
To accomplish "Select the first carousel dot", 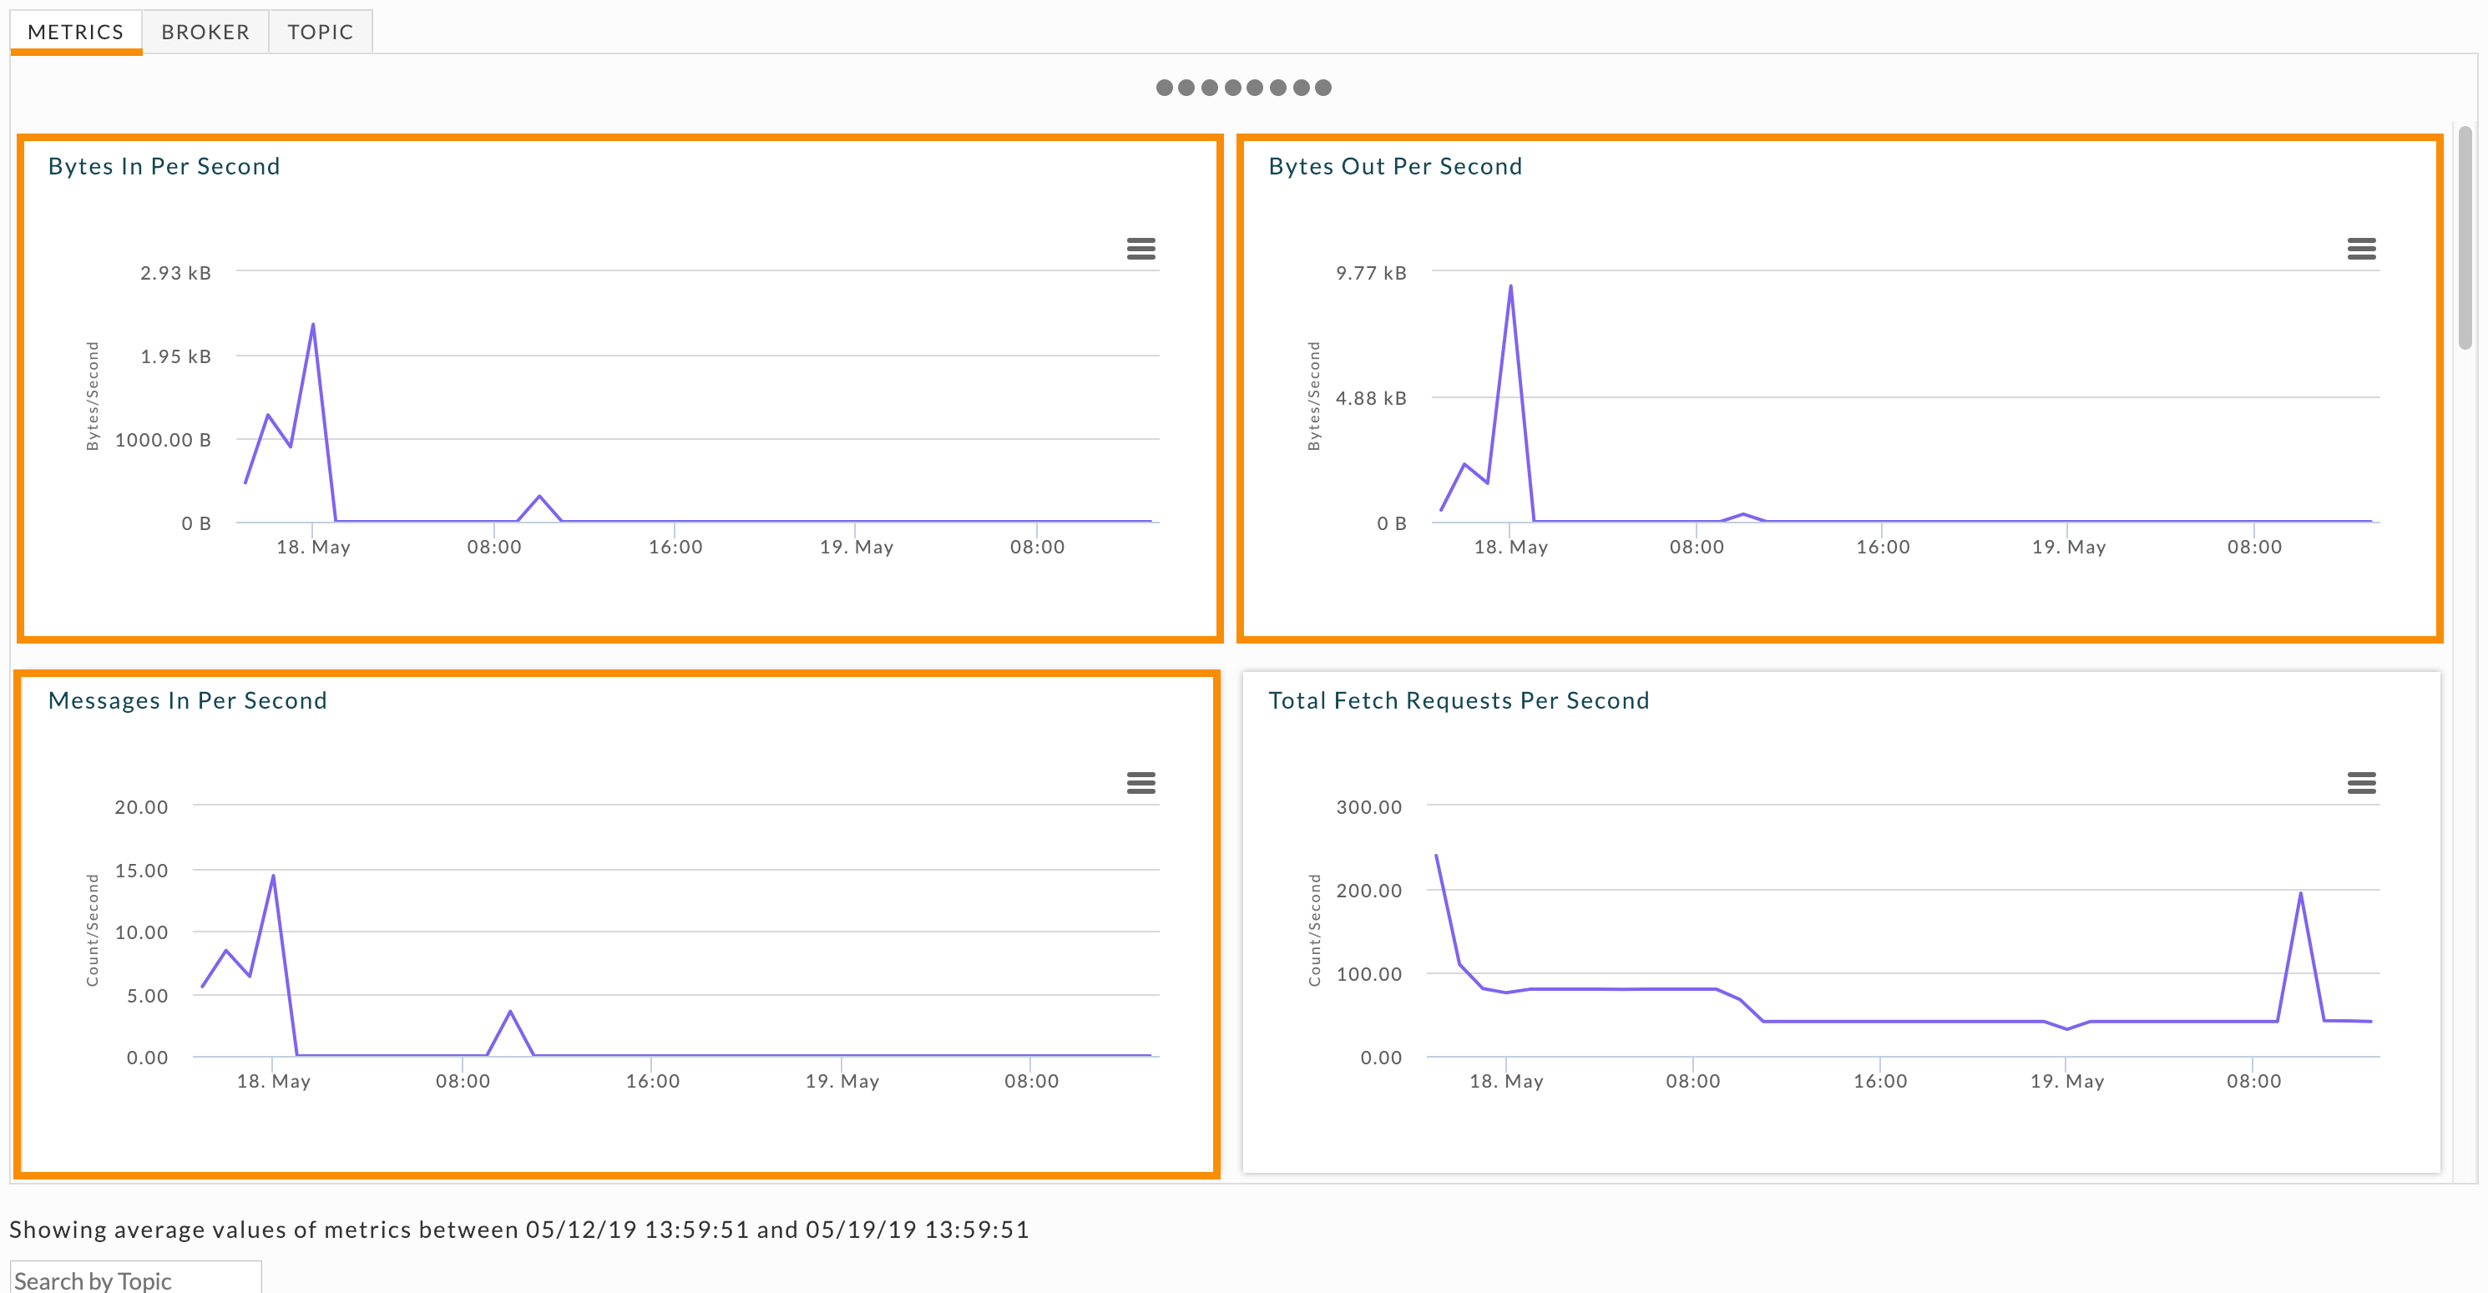I will (x=1164, y=88).
